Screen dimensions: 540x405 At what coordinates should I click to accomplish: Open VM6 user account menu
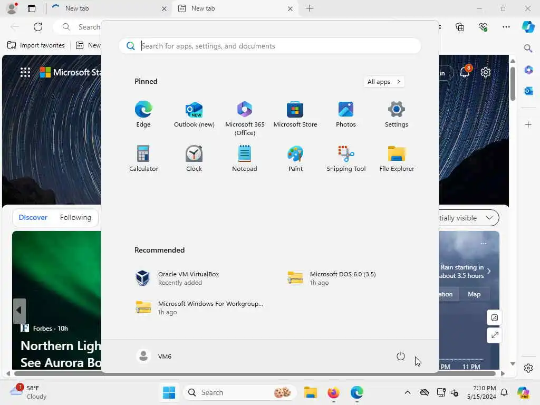coord(154,356)
